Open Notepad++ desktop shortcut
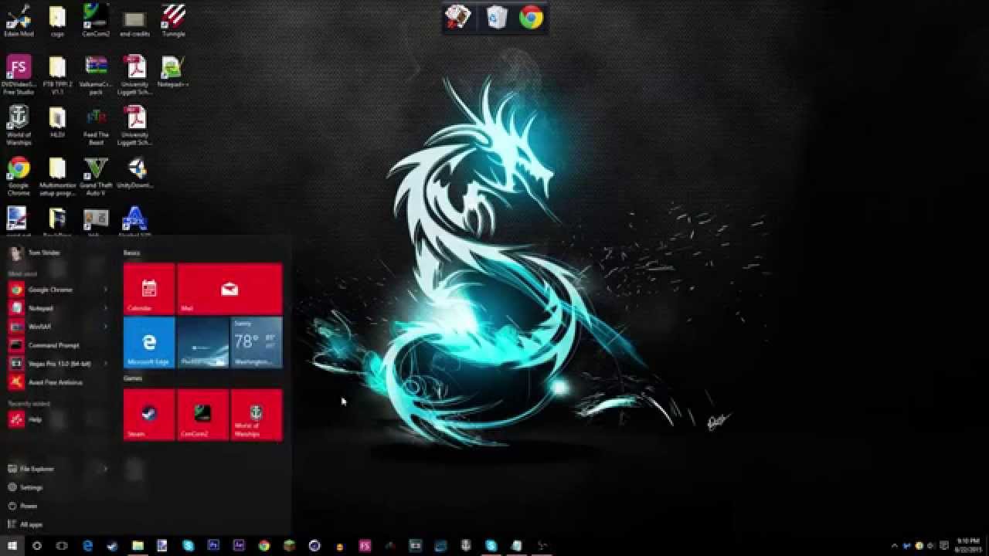This screenshot has height=556, width=989. point(173,72)
